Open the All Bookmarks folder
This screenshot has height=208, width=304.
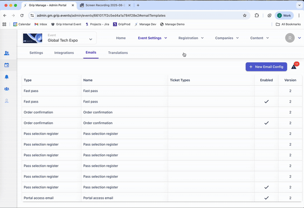point(288,24)
